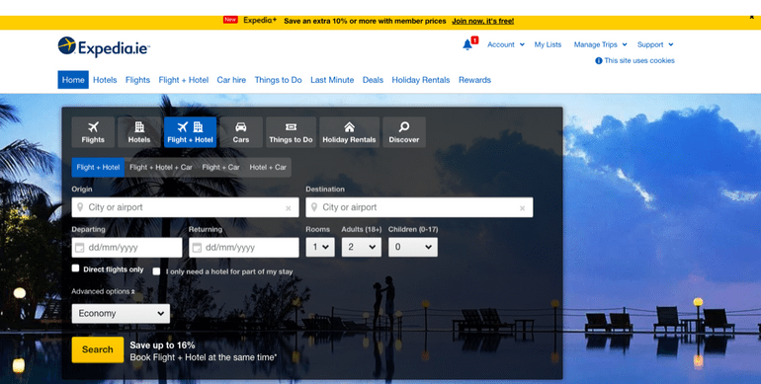Open Holiday Rentals in navigation bar
The width and height of the screenshot is (761, 384).
pyautogui.click(x=421, y=80)
